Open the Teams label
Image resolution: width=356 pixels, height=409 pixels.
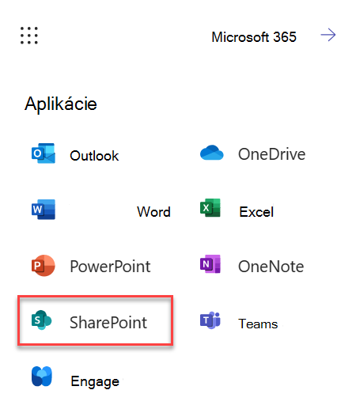tap(258, 324)
